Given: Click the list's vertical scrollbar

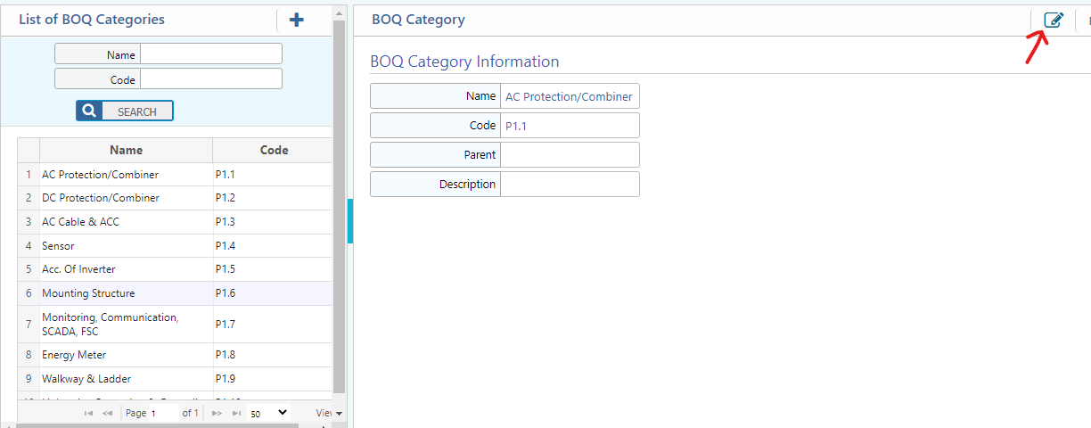Looking at the screenshot, I should click(339, 205).
